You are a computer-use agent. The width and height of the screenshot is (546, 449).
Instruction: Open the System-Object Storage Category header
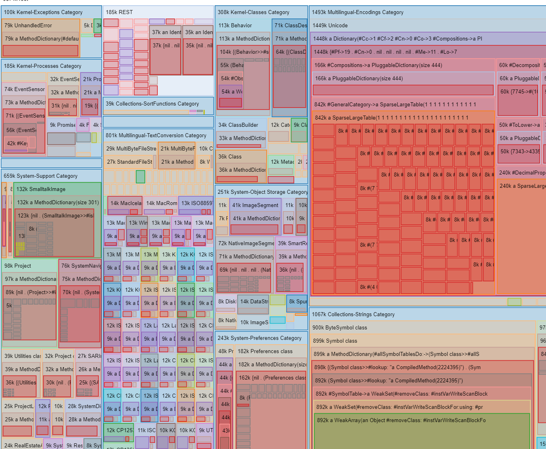pyautogui.click(x=262, y=192)
